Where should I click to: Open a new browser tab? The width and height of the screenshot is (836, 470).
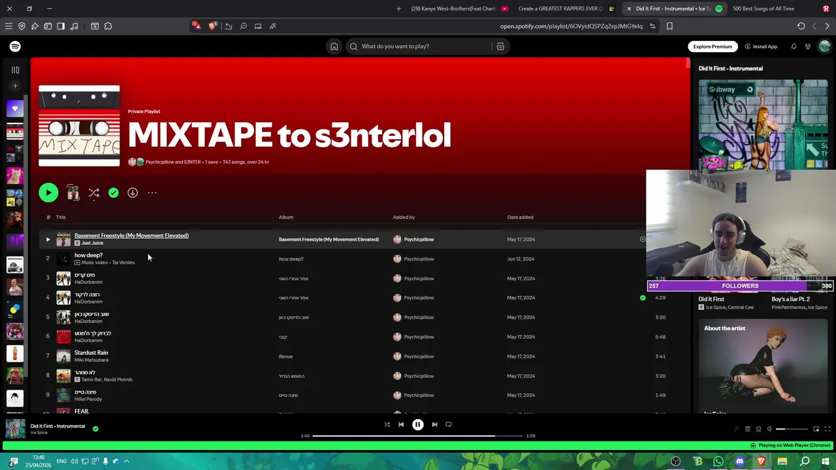[398, 8]
